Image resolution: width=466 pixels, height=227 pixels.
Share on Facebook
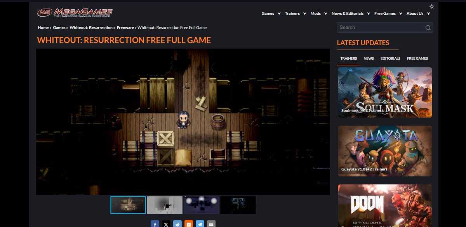tap(155, 224)
